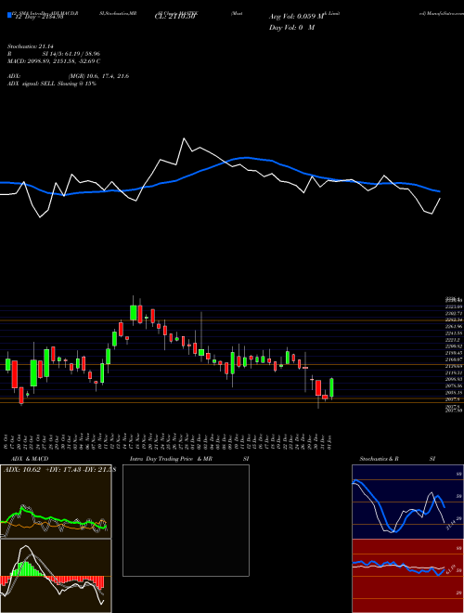Screen dimensions: 464x613
Task: Click the white closing price line peak
Action: 184,138
